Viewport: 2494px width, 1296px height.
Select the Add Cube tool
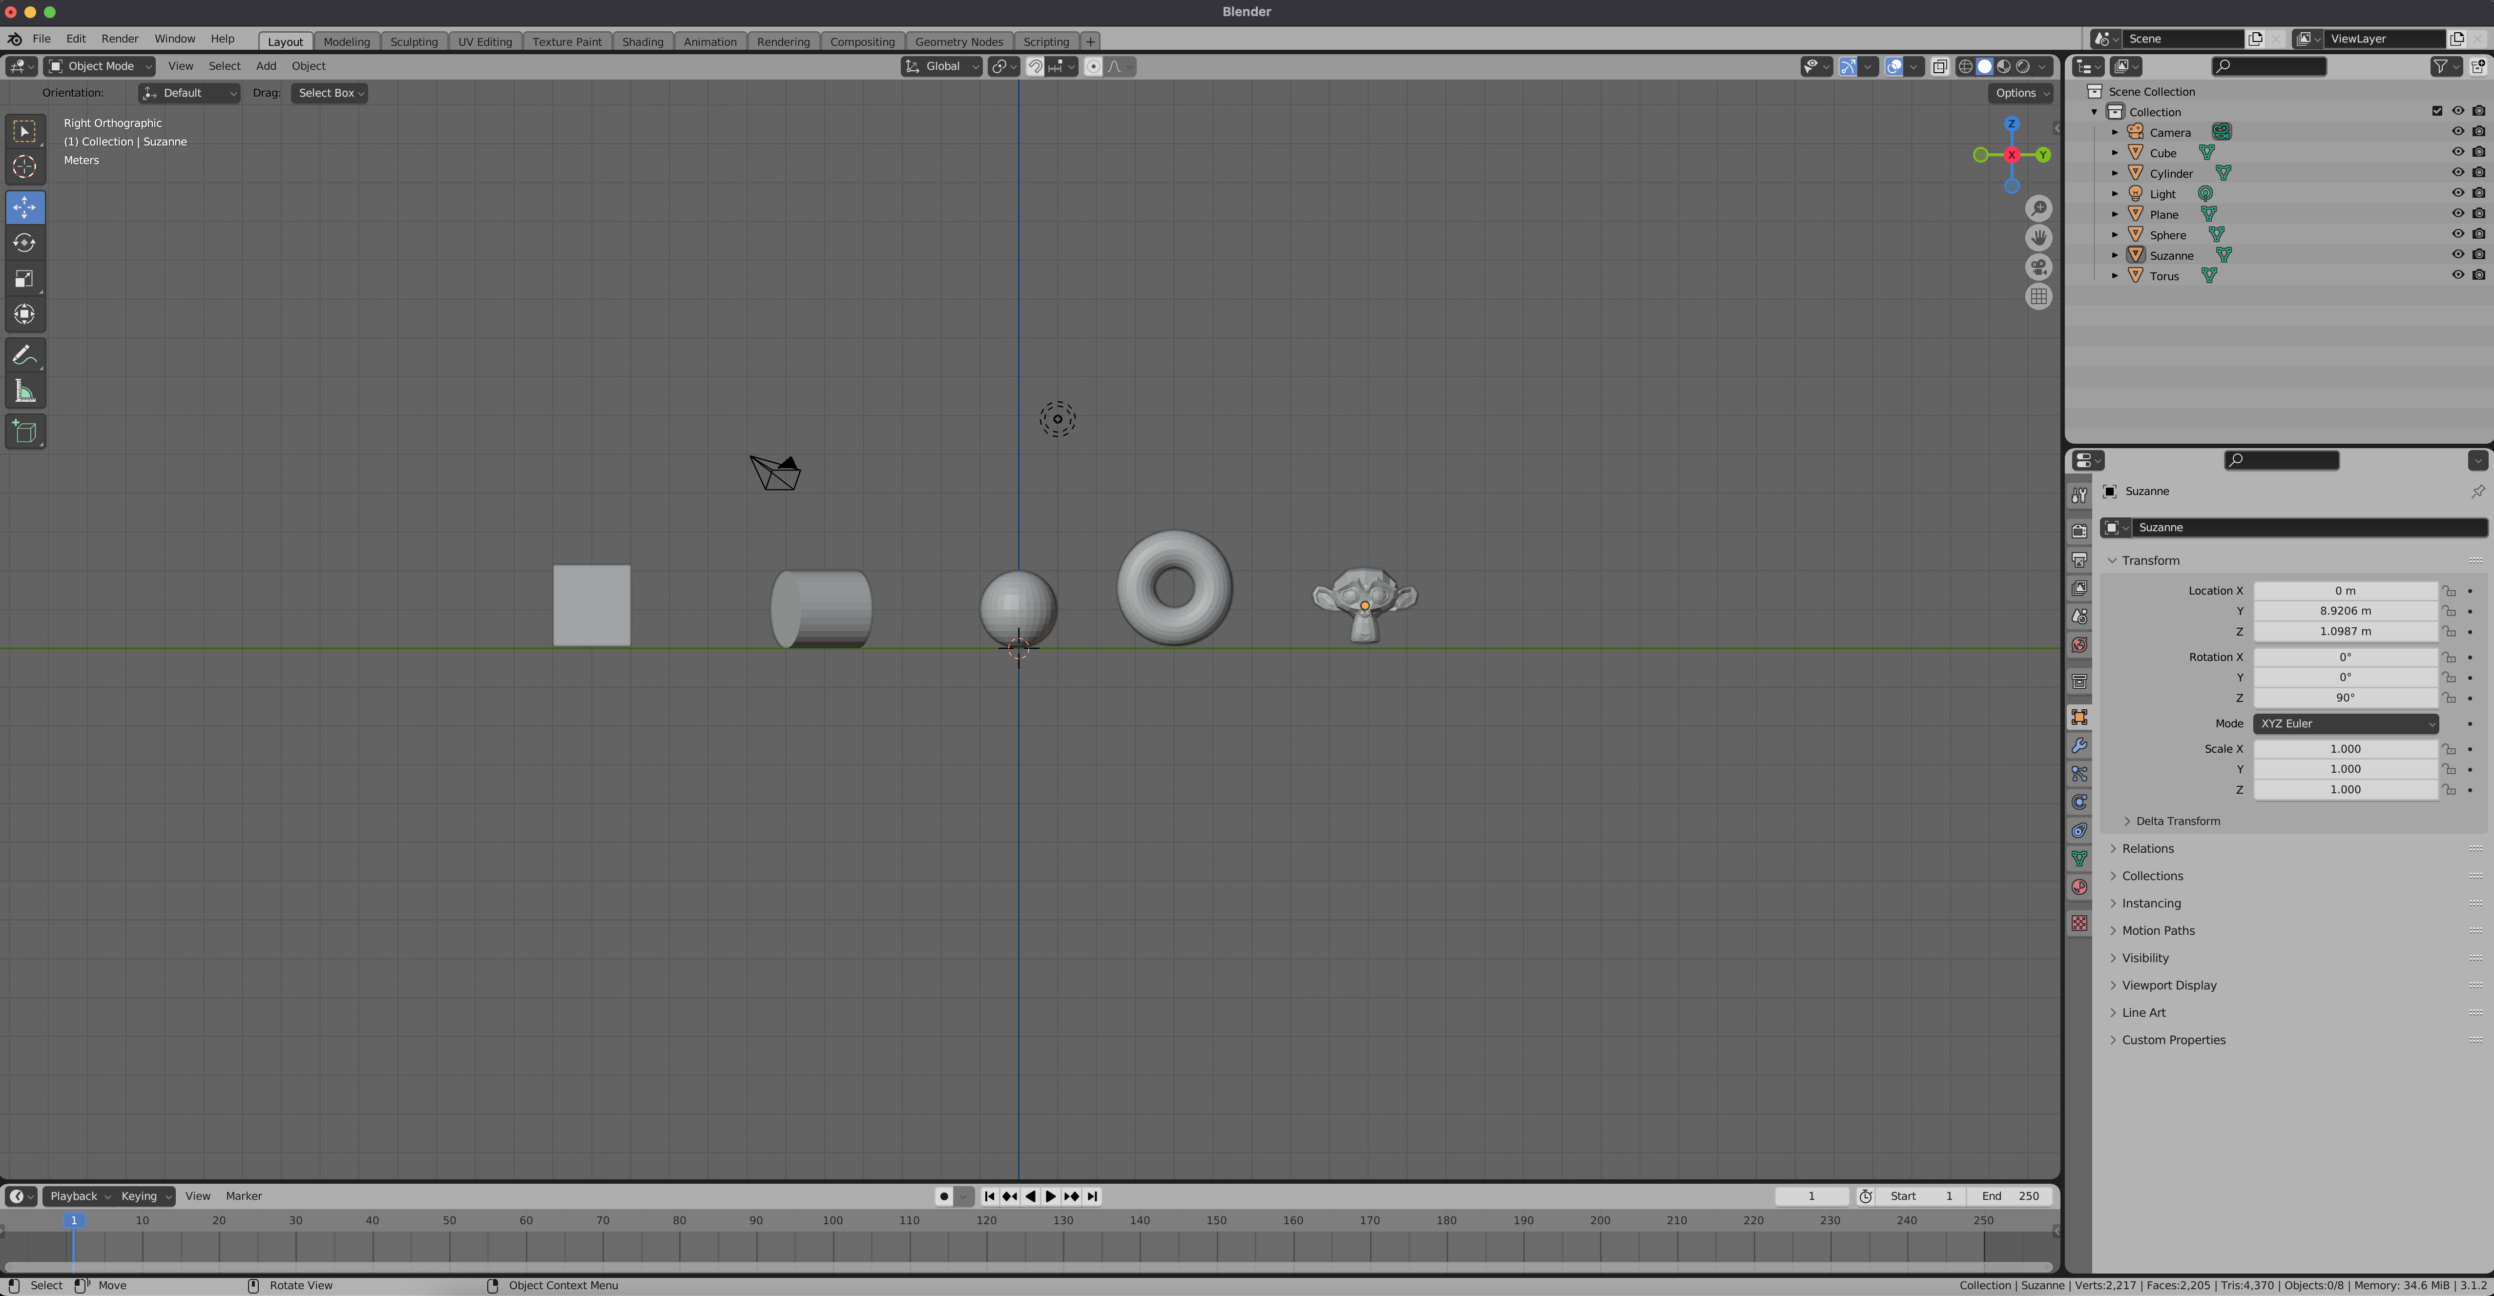pyautogui.click(x=24, y=432)
